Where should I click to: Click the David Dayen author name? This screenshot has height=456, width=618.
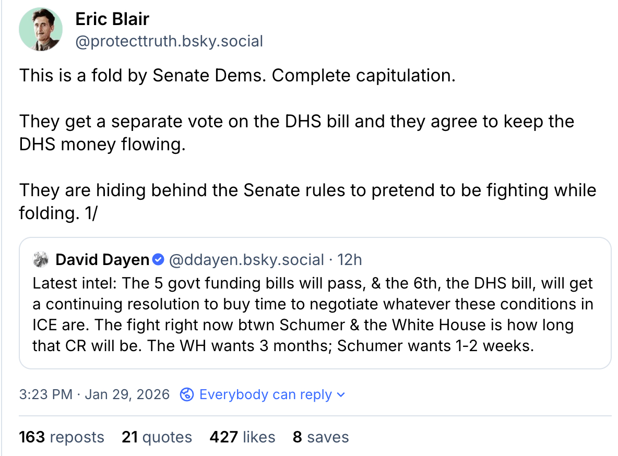tap(102, 259)
